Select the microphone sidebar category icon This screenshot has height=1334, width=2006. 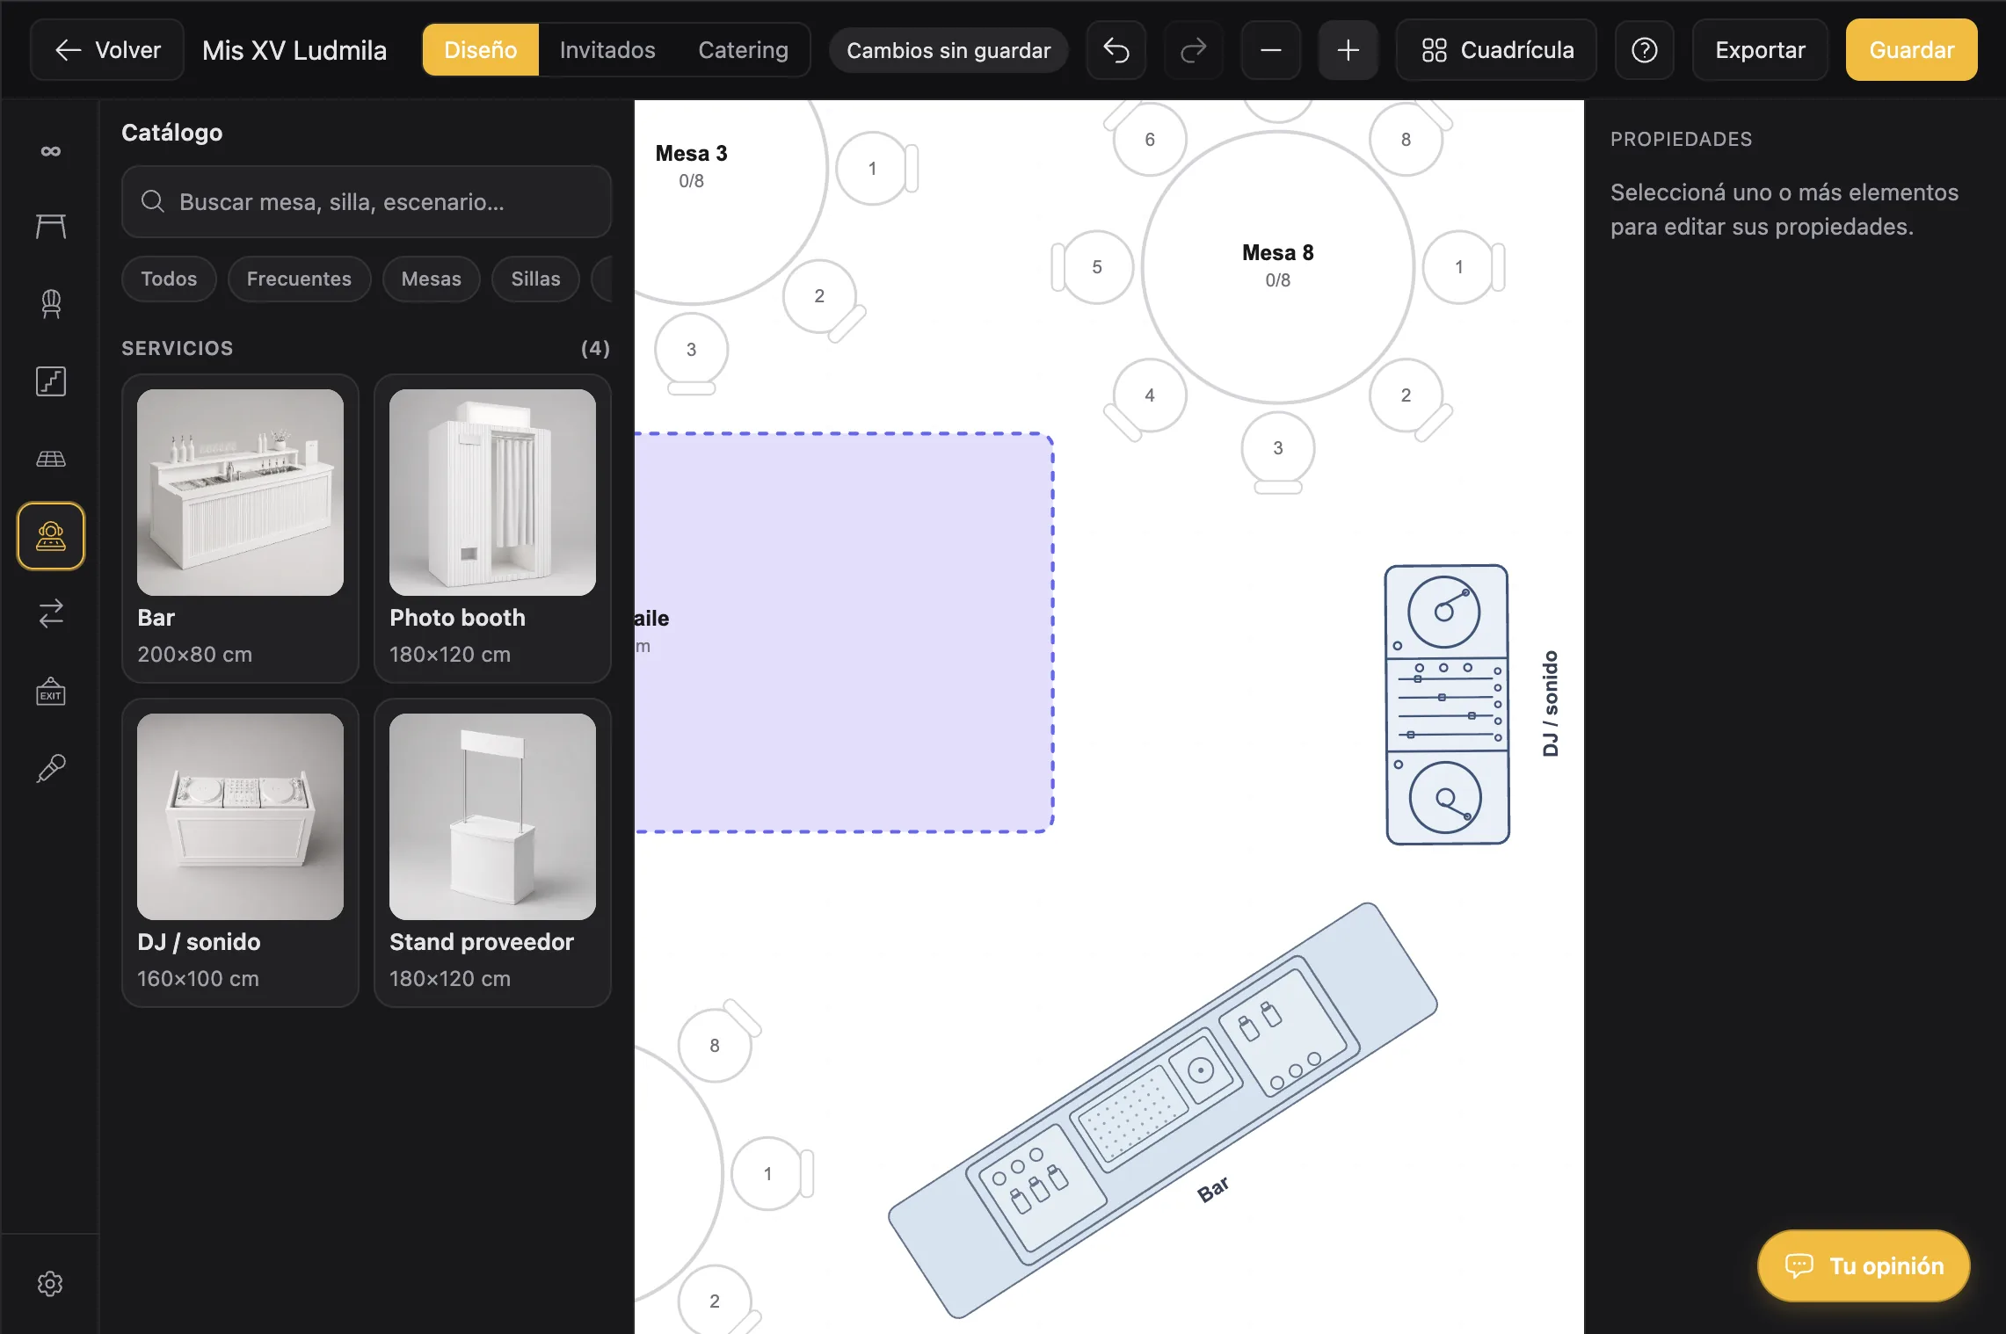(x=51, y=769)
